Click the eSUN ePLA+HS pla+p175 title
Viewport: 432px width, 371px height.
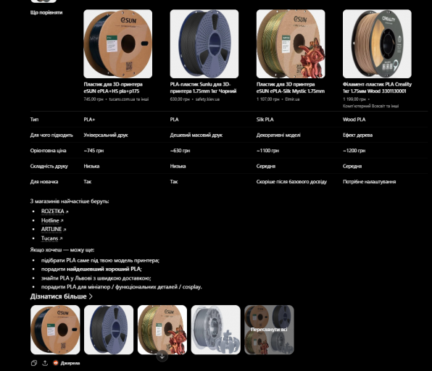[113, 88]
